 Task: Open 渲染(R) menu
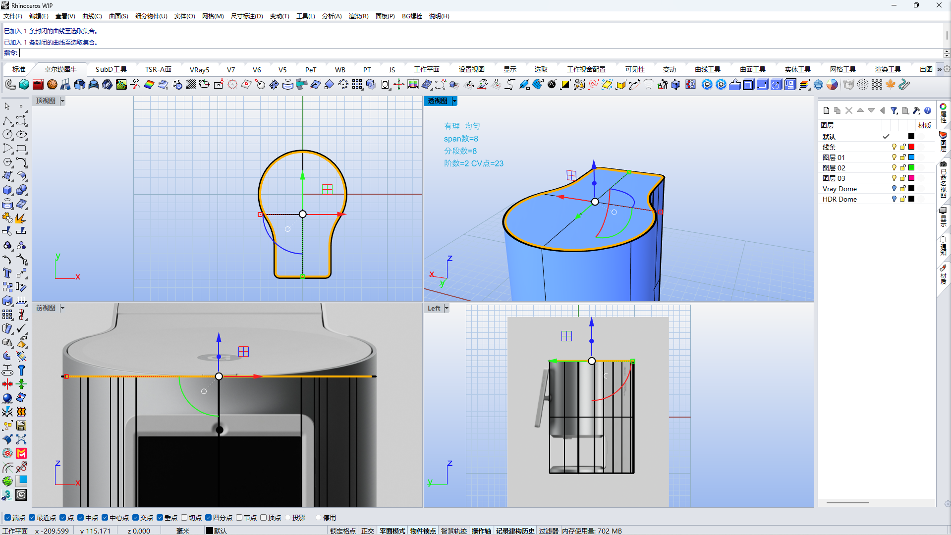358,16
